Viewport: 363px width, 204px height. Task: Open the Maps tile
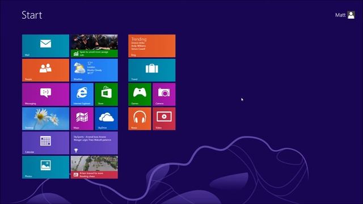[82, 118]
